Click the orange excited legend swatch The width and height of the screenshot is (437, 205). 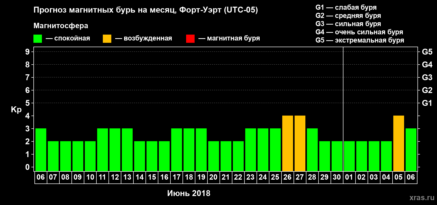[x=107, y=39]
